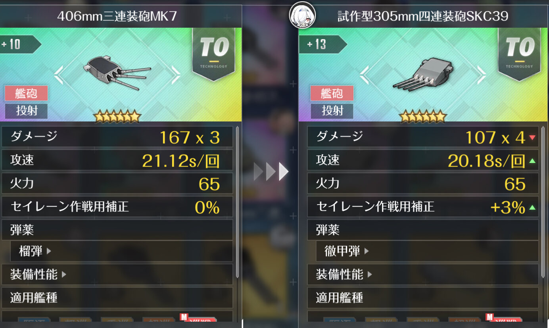Screen dimensions: 549x328
Task: Click the 艦砲 tag on the MK7 card
Action: coord(26,93)
